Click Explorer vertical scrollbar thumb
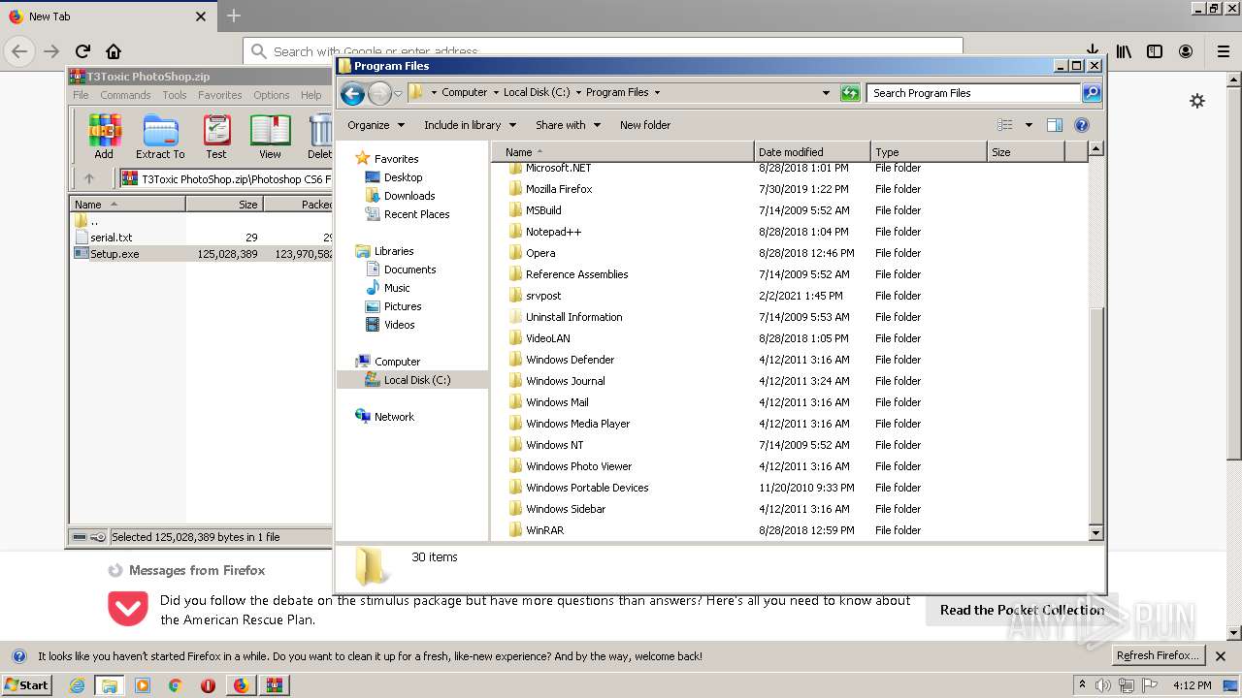The height and width of the screenshot is (698, 1242). coord(1095,414)
